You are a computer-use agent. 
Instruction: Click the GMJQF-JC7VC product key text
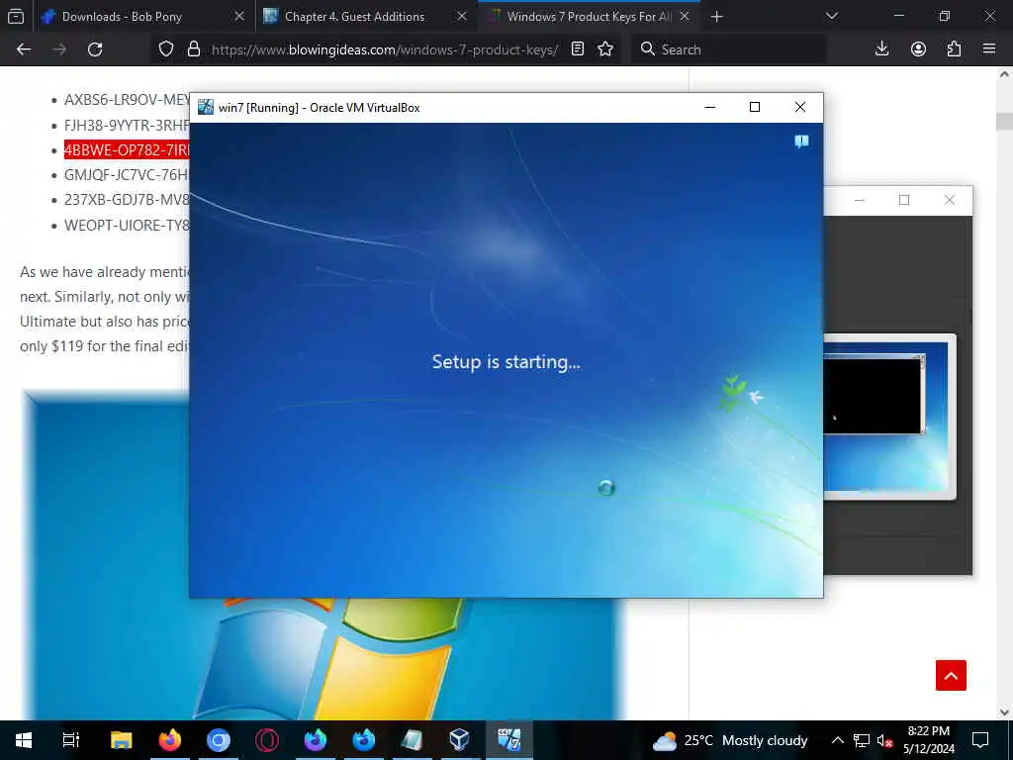click(127, 175)
